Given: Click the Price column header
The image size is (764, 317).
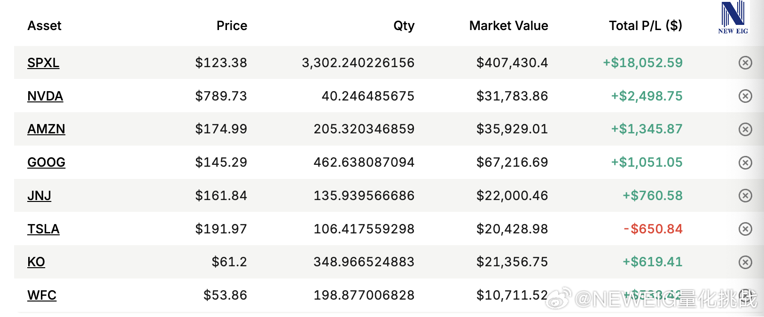Looking at the screenshot, I should pos(232,25).
